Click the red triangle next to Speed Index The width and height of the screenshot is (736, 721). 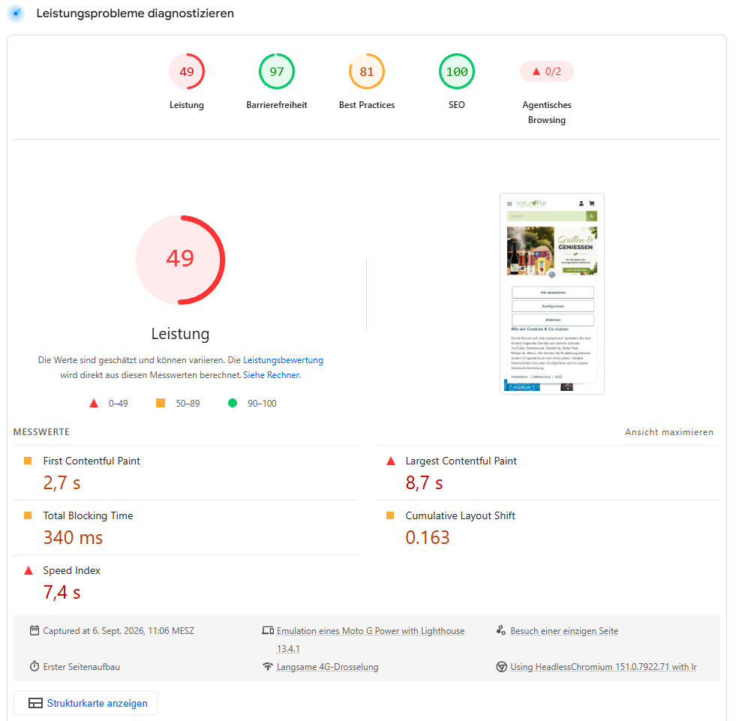pos(29,570)
